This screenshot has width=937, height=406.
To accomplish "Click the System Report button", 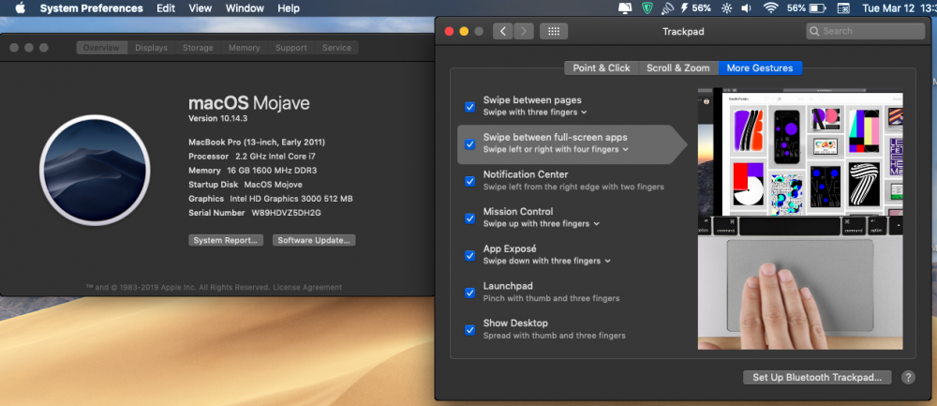I will [x=225, y=240].
